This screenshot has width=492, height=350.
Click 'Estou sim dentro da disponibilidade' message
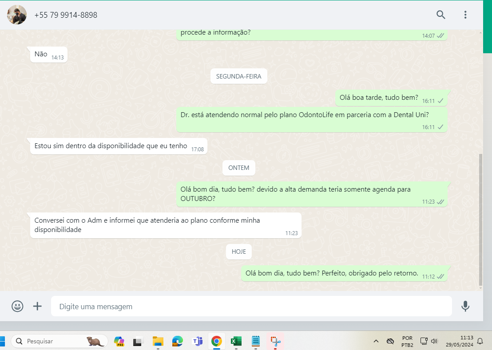tap(119, 146)
